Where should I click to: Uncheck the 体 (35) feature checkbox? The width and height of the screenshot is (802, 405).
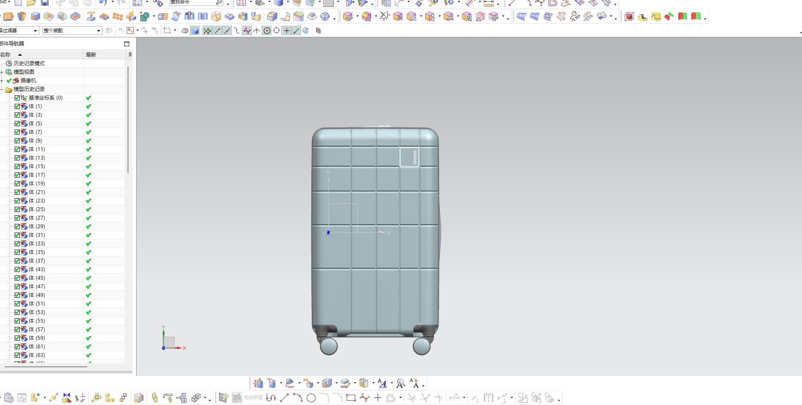pos(17,252)
